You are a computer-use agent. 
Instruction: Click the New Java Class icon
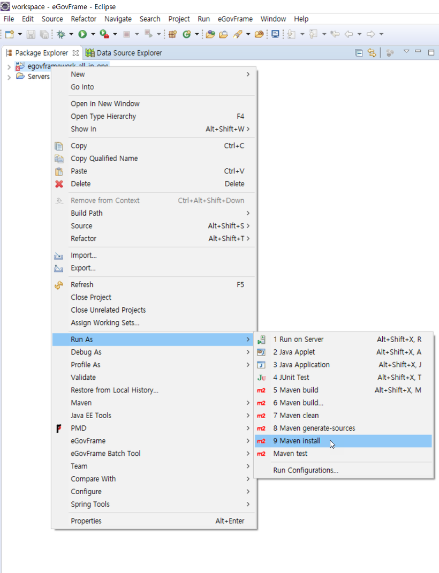[x=187, y=34]
